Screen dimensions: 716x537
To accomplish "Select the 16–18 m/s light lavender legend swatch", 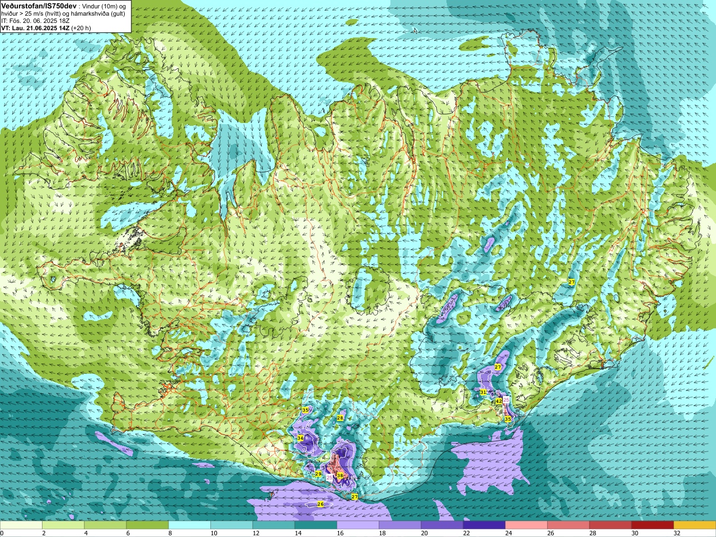I will click(x=358, y=525).
